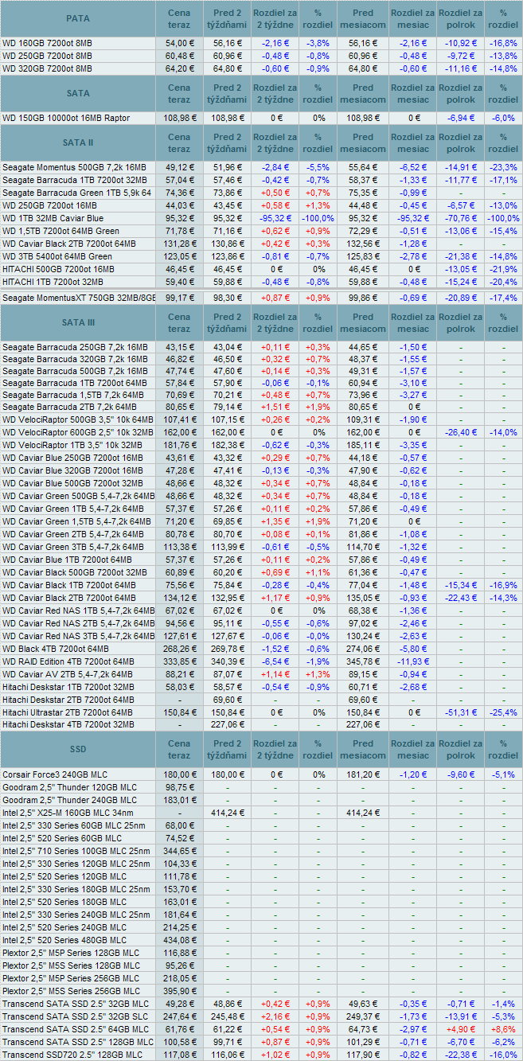
Task: Select the -95,32 € two-week difference cell
Action: click(275, 218)
